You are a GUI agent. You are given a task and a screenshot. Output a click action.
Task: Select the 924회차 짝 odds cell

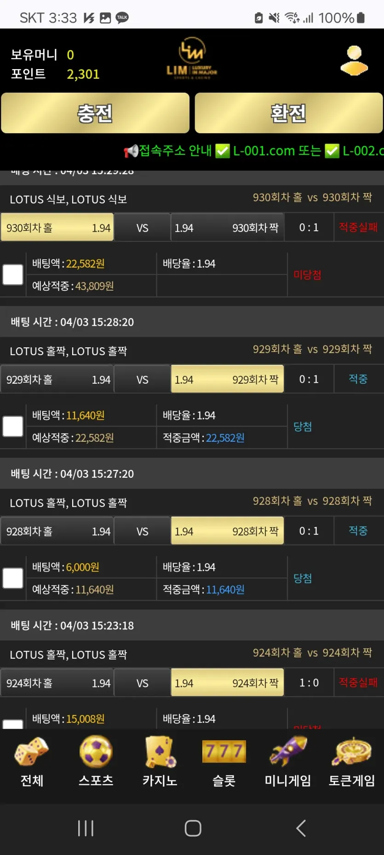227,683
